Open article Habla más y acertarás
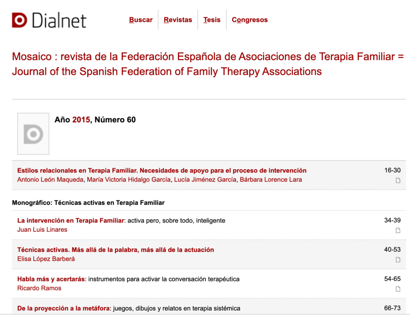Image resolution: width=410 pixels, height=315 pixels. click(51, 279)
